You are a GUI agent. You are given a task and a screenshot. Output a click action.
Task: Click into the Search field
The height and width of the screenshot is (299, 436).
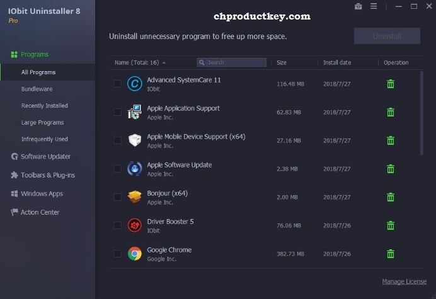pos(231,62)
